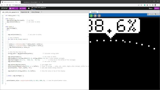Image resolution: width=160 pixels, height=90 pixels.
Task: Place cursor on the u8g.firstPage() line
Action: tap(12, 28)
